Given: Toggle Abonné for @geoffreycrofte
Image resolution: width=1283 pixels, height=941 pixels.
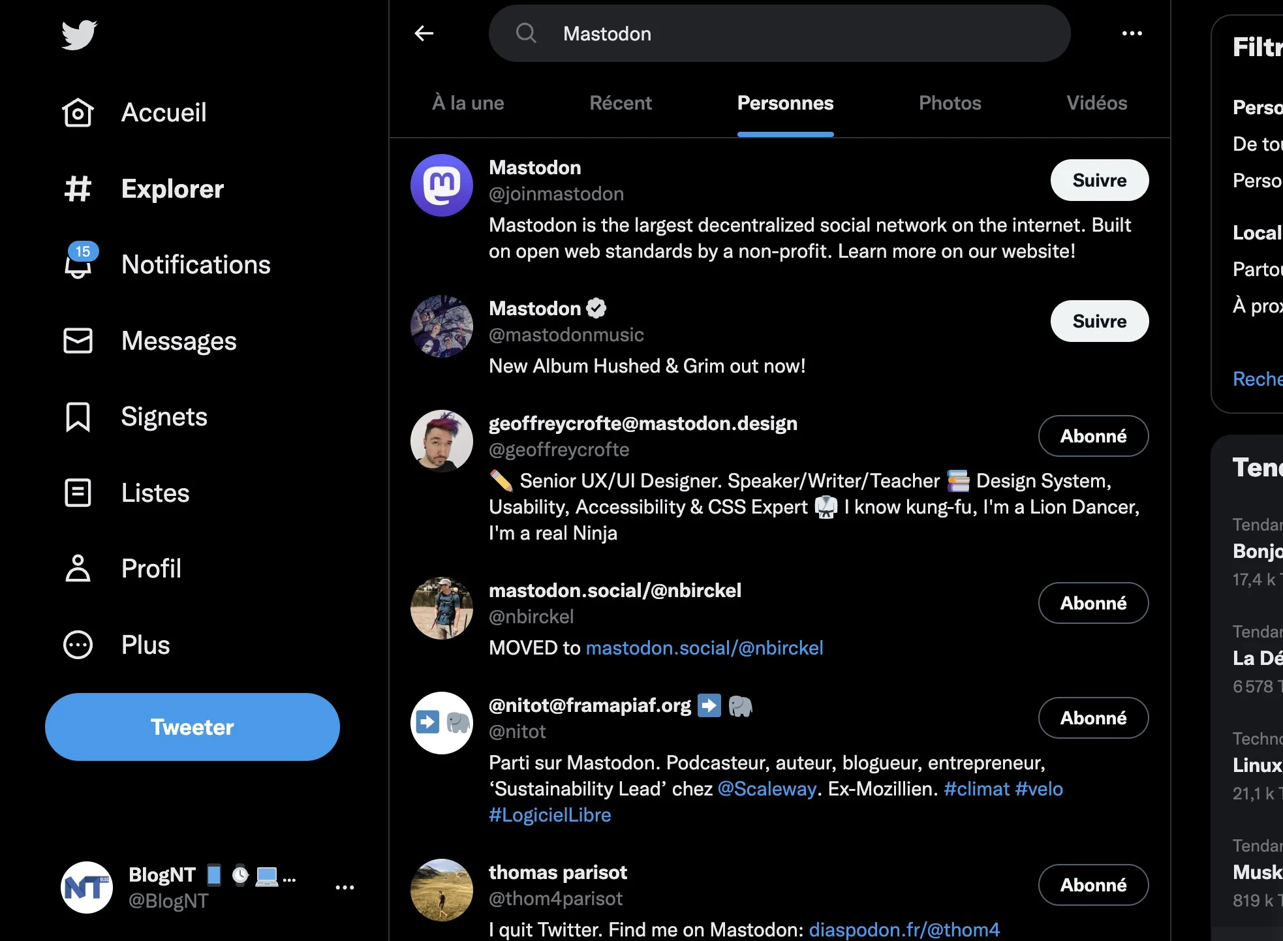Looking at the screenshot, I should point(1093,436).
